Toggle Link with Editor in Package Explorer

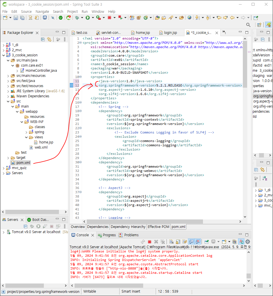tap(49, 39)
